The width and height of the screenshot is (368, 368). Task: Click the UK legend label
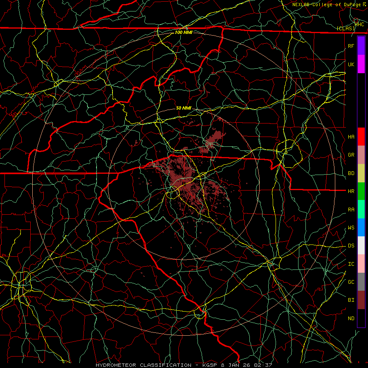(351, 64)
